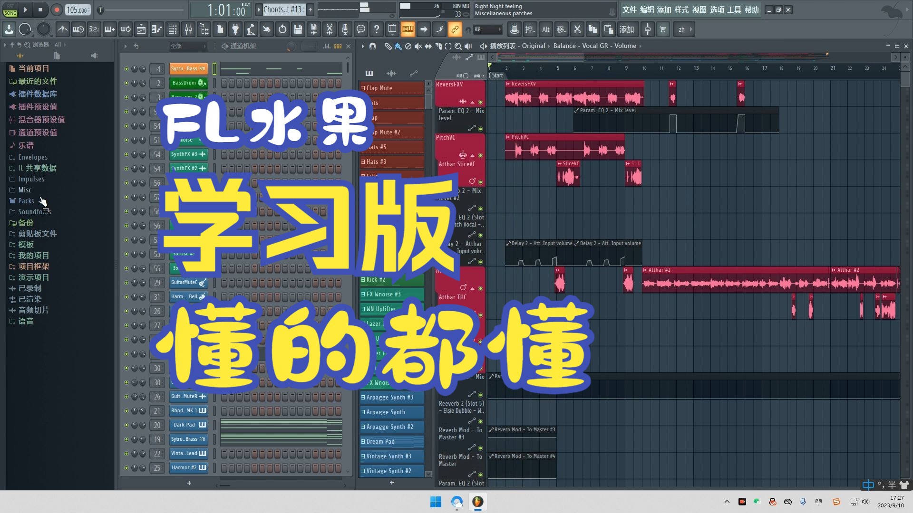Click the save project floppy disk icon
913x513 pixels.
point(298,29)
